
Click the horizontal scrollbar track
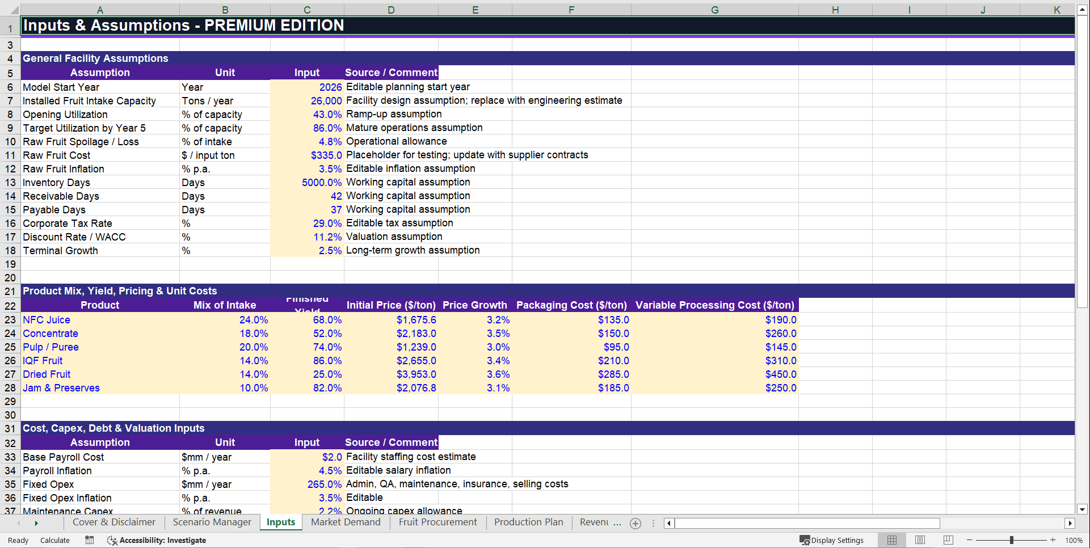pos(1001,523)
